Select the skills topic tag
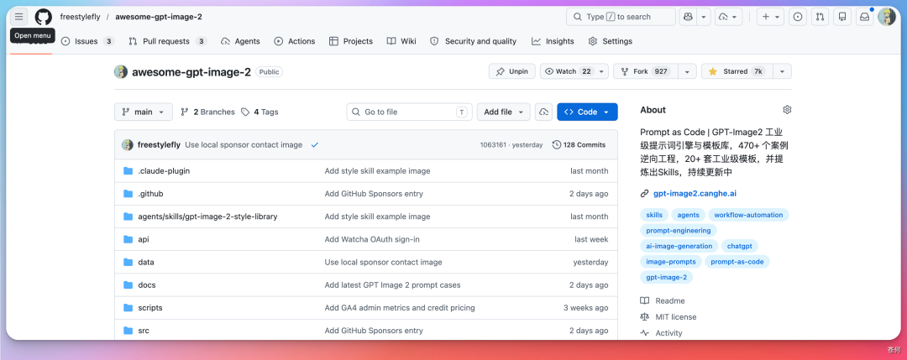 point(654,215)
